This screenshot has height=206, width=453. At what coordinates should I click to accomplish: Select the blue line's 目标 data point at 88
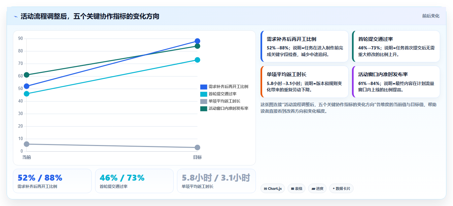pyautogui.click(x=197, y=41)
